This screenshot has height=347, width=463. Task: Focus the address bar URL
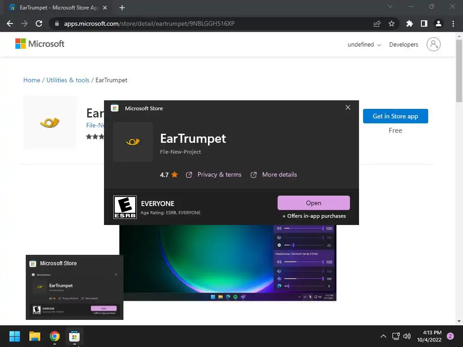[x=149, y=23]
